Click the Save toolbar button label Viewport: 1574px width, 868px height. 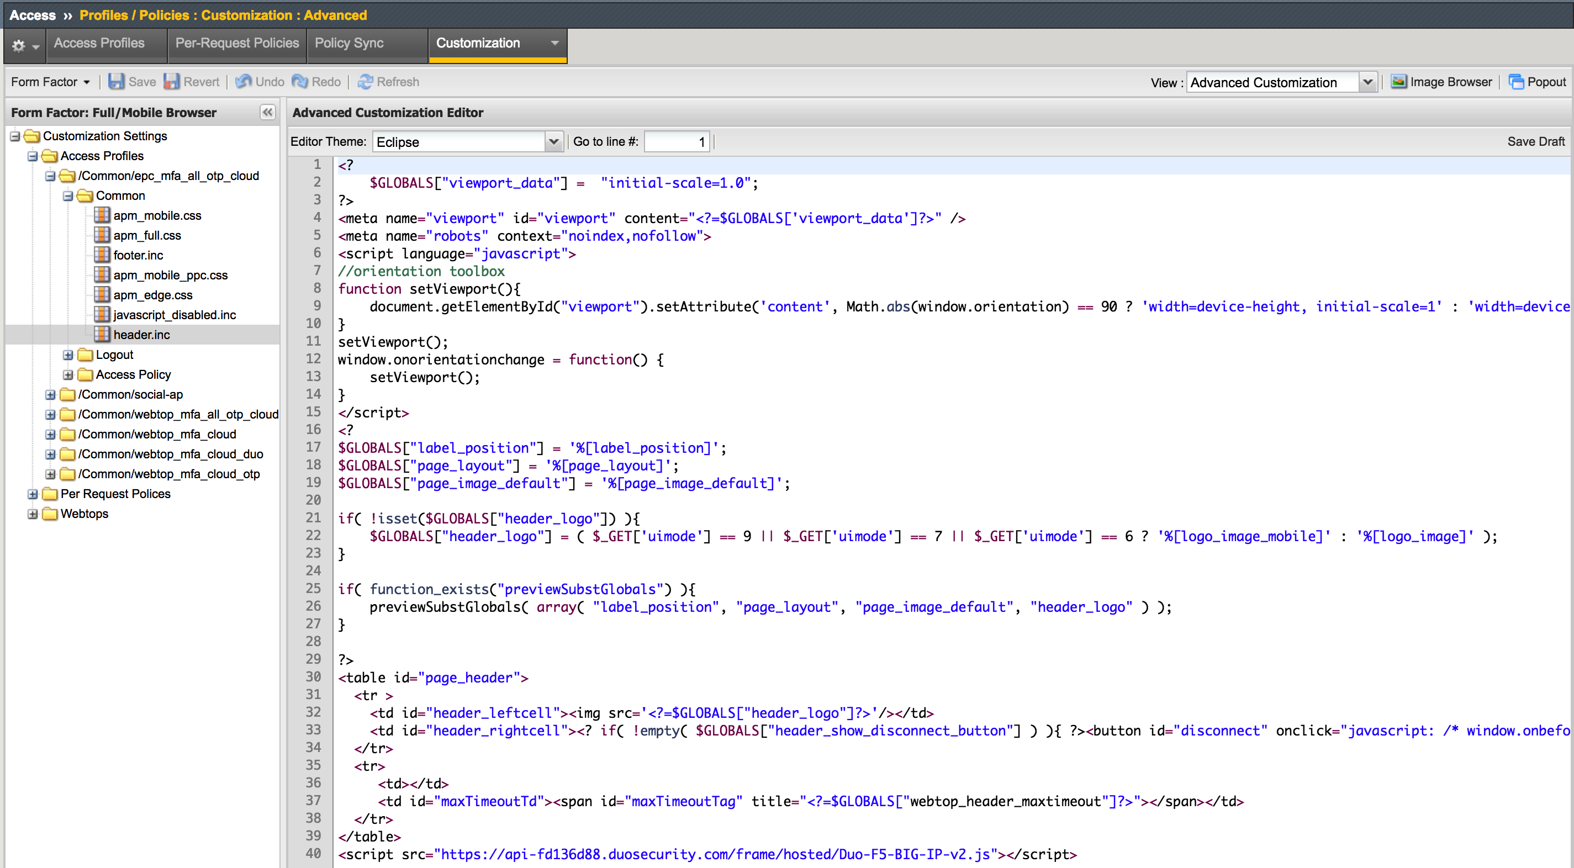pyautogui.click(x=142, y=82)
